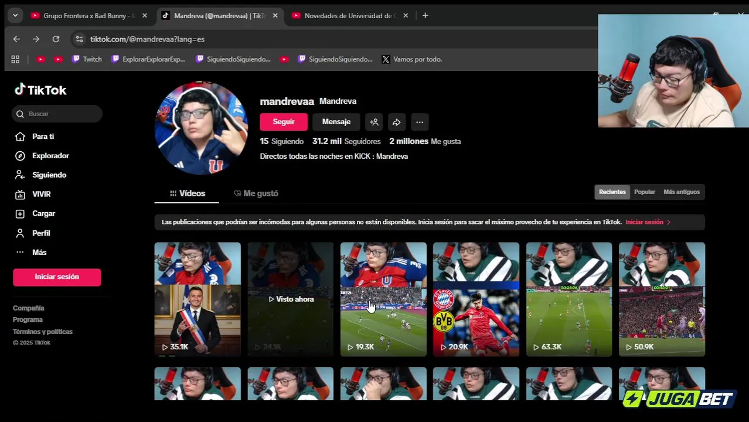Sort videos by Más antiguos
Viewport: 749px width, 422px height.
tap(682, 192)
